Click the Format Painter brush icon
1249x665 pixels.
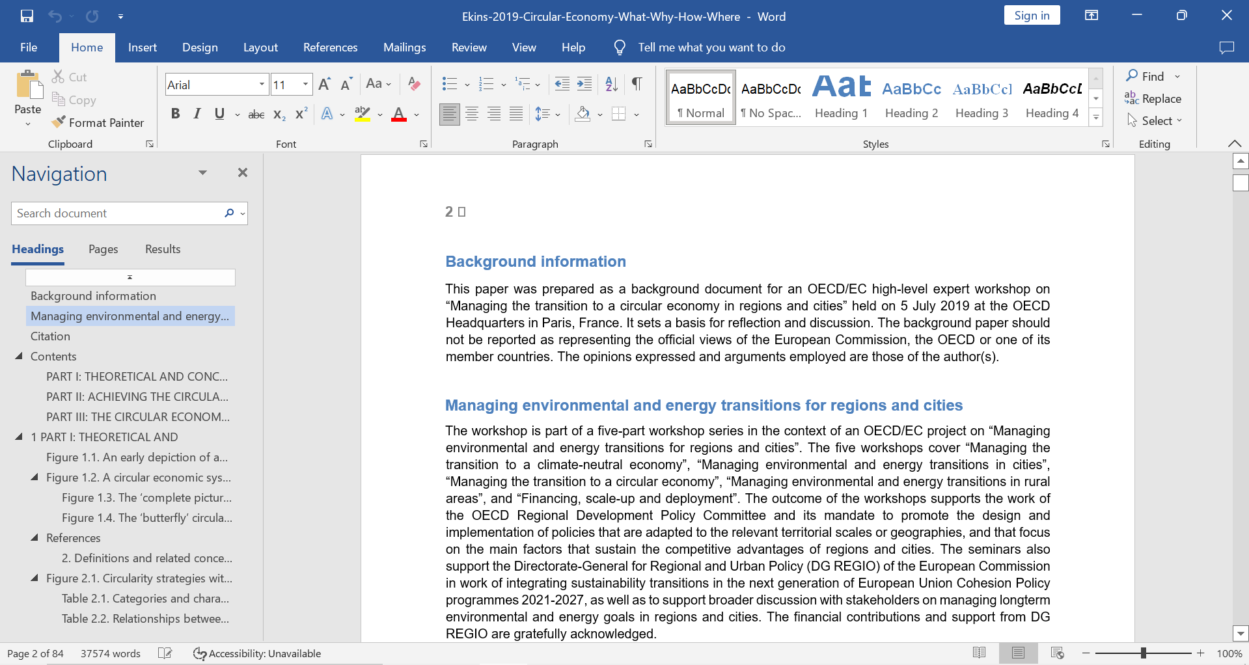coord(59,122)
